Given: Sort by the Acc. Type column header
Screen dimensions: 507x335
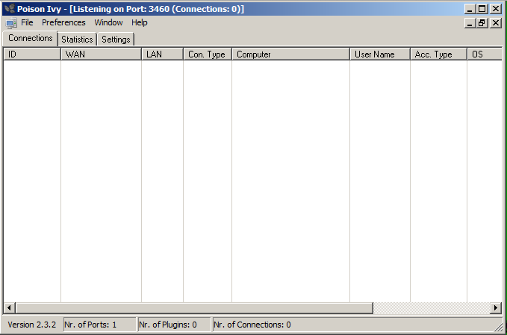Looking at the screenshot, I should coord(438,54).
